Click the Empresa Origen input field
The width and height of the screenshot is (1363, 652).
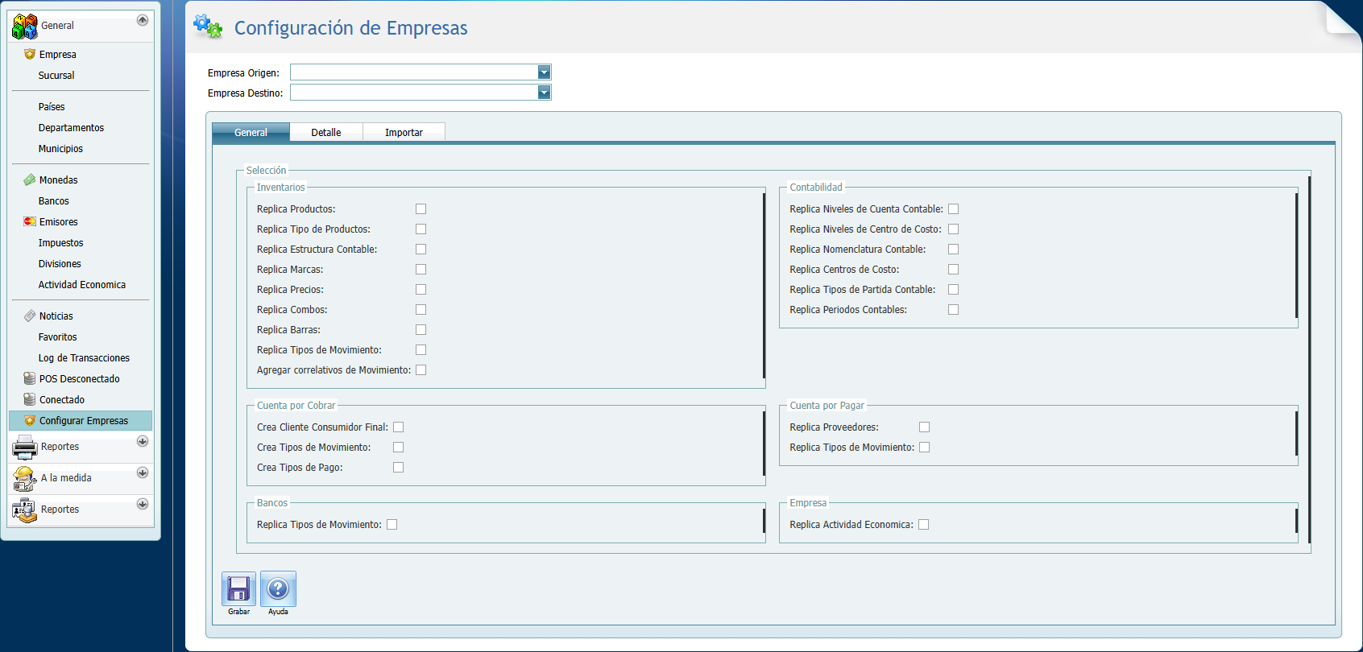[414, 72]
